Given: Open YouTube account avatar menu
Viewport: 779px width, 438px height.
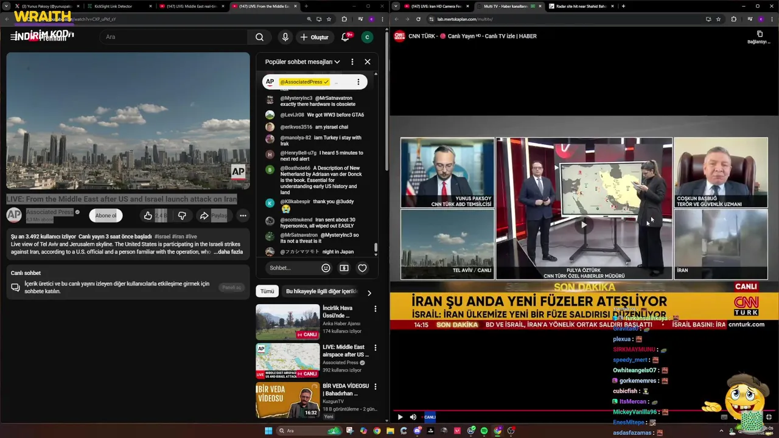Looking at the screenshot, I should point(367,37).
